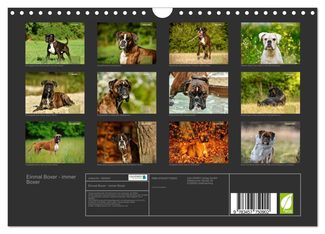
Task: Click the large 'Einmal Boxer - immer Boxer' heading
Action: (51, 179)
